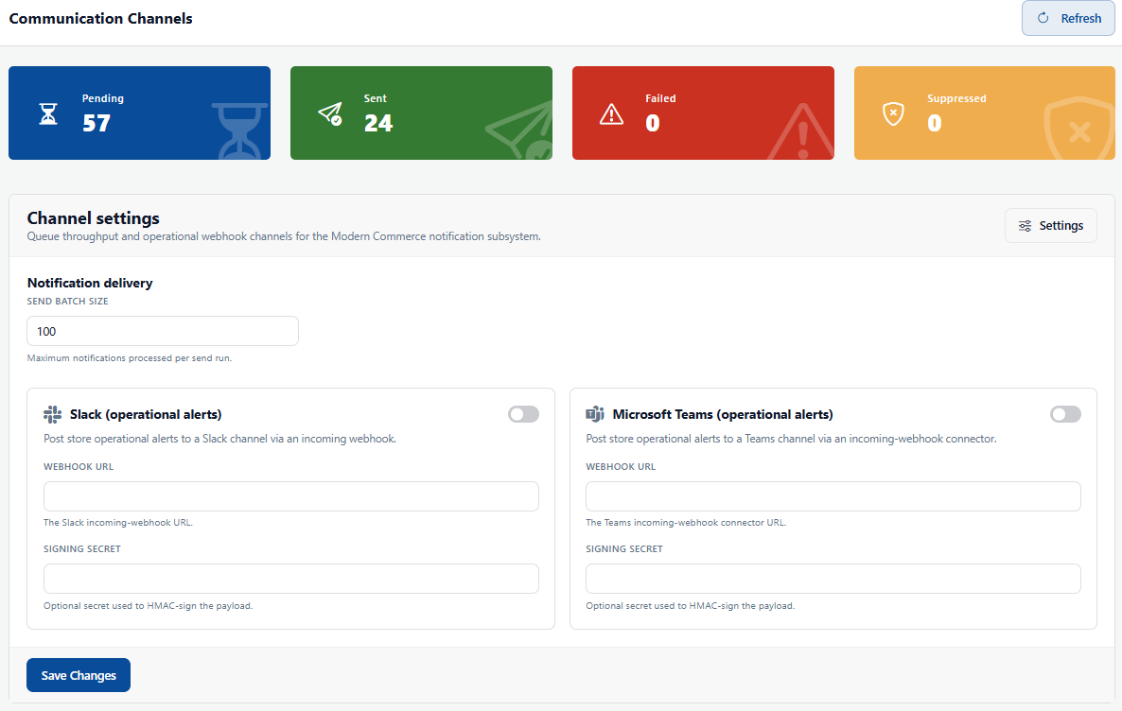Click the Suppressed count 0
Viewport: 1122px width, 711px height.
[x=935, y=123]
